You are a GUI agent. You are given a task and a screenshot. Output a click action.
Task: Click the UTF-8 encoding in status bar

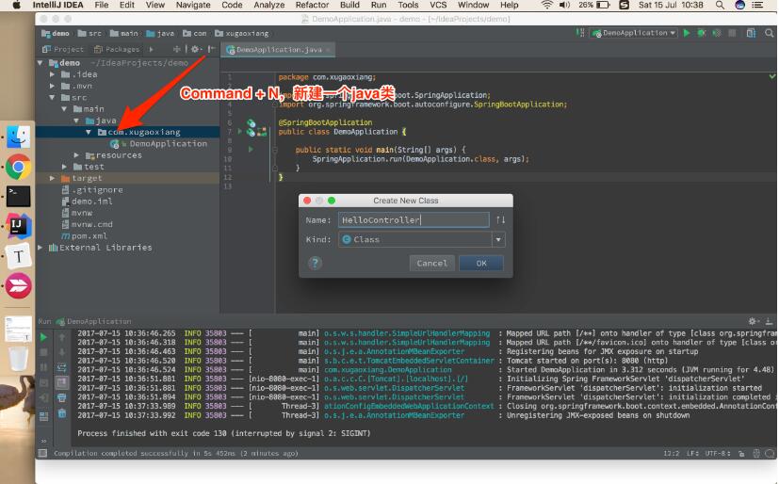(718, 453)
